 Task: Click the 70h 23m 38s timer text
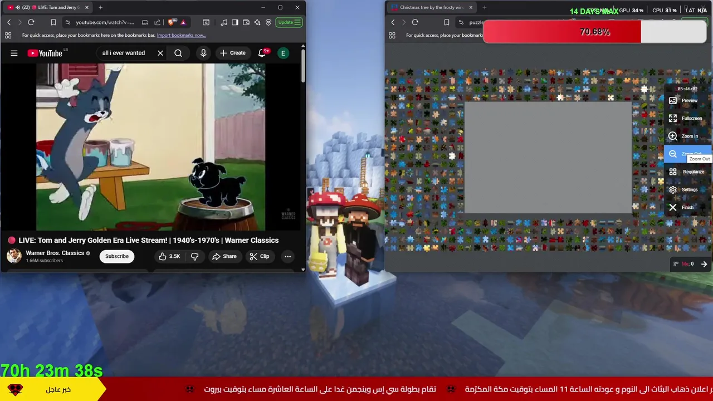click(x=52, y=370)
